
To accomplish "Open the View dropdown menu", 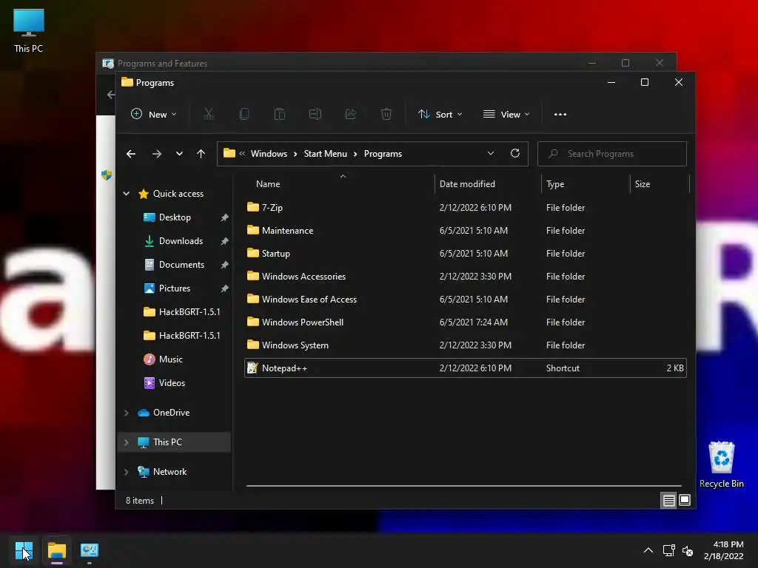I will click(x=506, y=115).
